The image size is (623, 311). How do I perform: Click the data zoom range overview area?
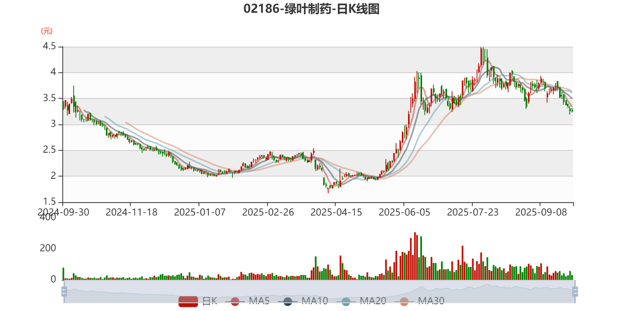coord(319,292)
